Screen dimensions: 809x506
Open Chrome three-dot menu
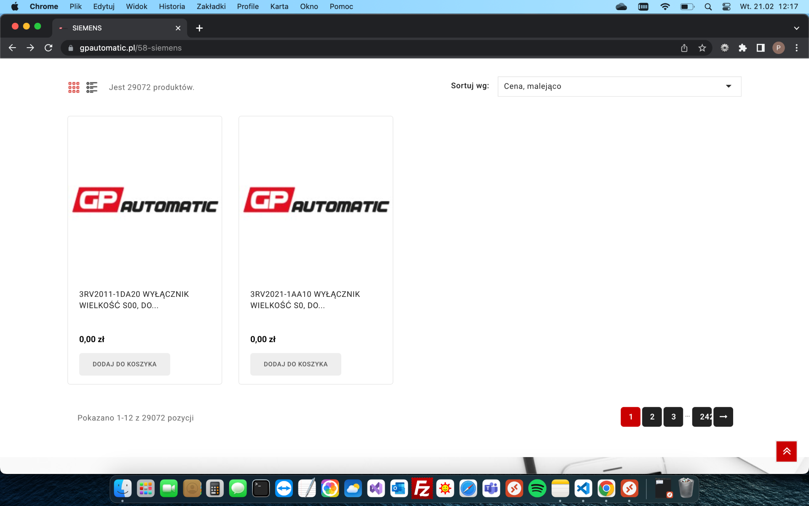[796, 48]
